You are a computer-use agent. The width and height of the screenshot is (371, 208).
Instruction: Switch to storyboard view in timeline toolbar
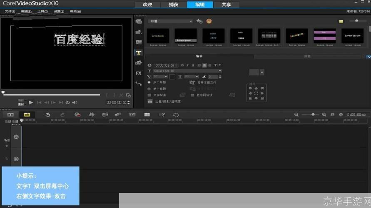(10, 115)
